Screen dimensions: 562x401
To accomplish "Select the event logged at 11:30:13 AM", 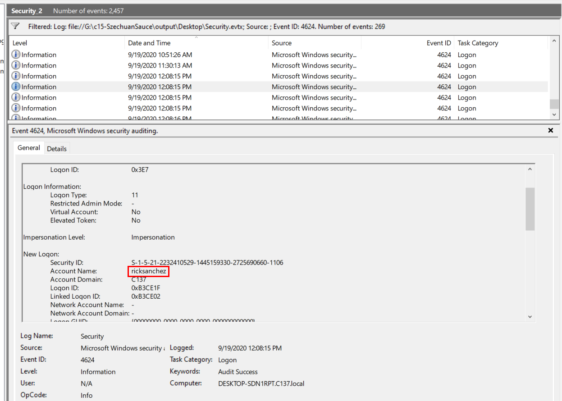I will (x=160, y=65).
